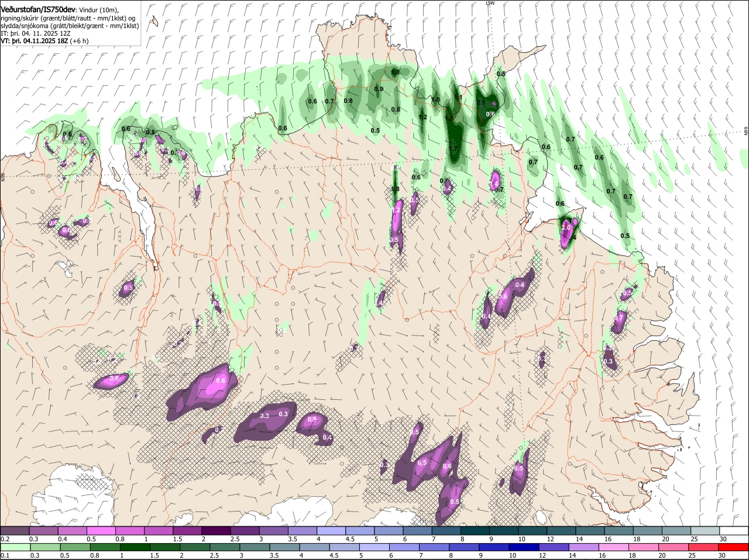Click dark teal upper swatch between 9 and 10
The image size is (749, 560).
point(503,530)
